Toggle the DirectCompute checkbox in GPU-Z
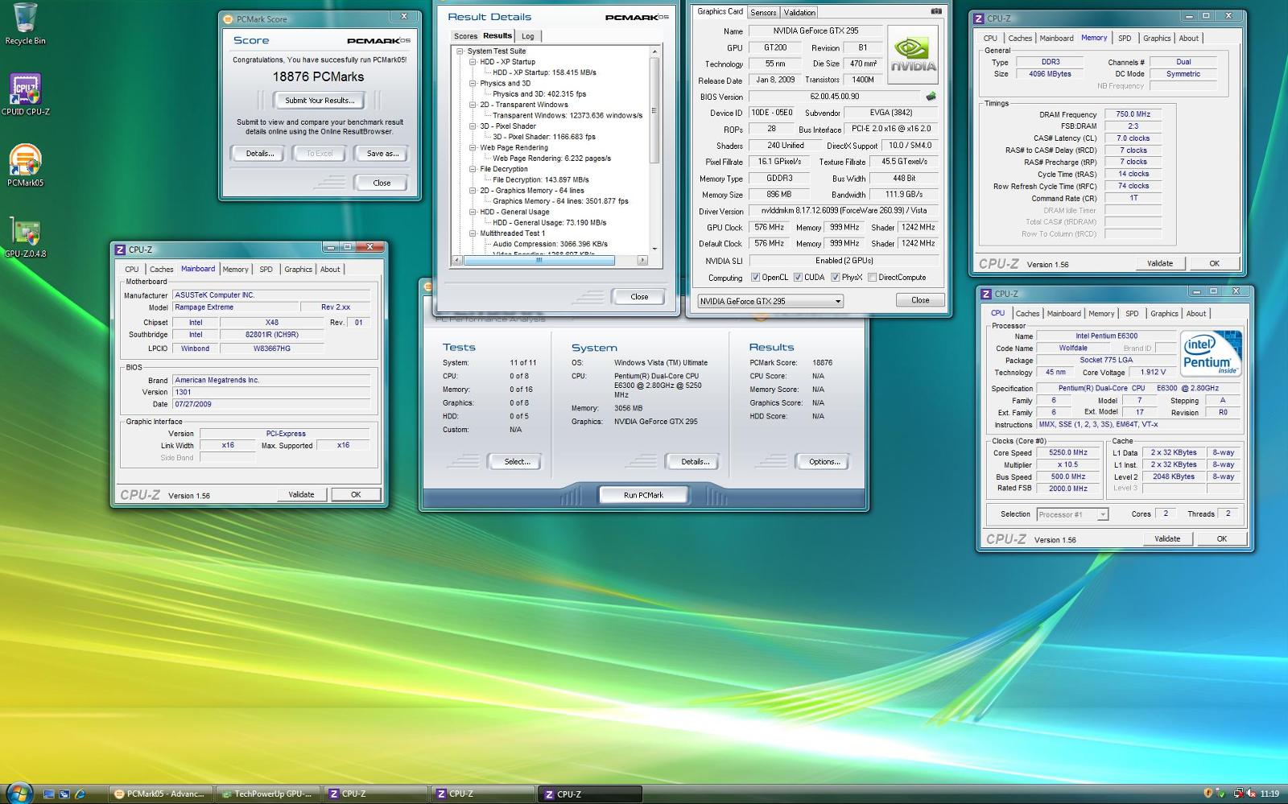1288x804 pixels. (872, 278)
